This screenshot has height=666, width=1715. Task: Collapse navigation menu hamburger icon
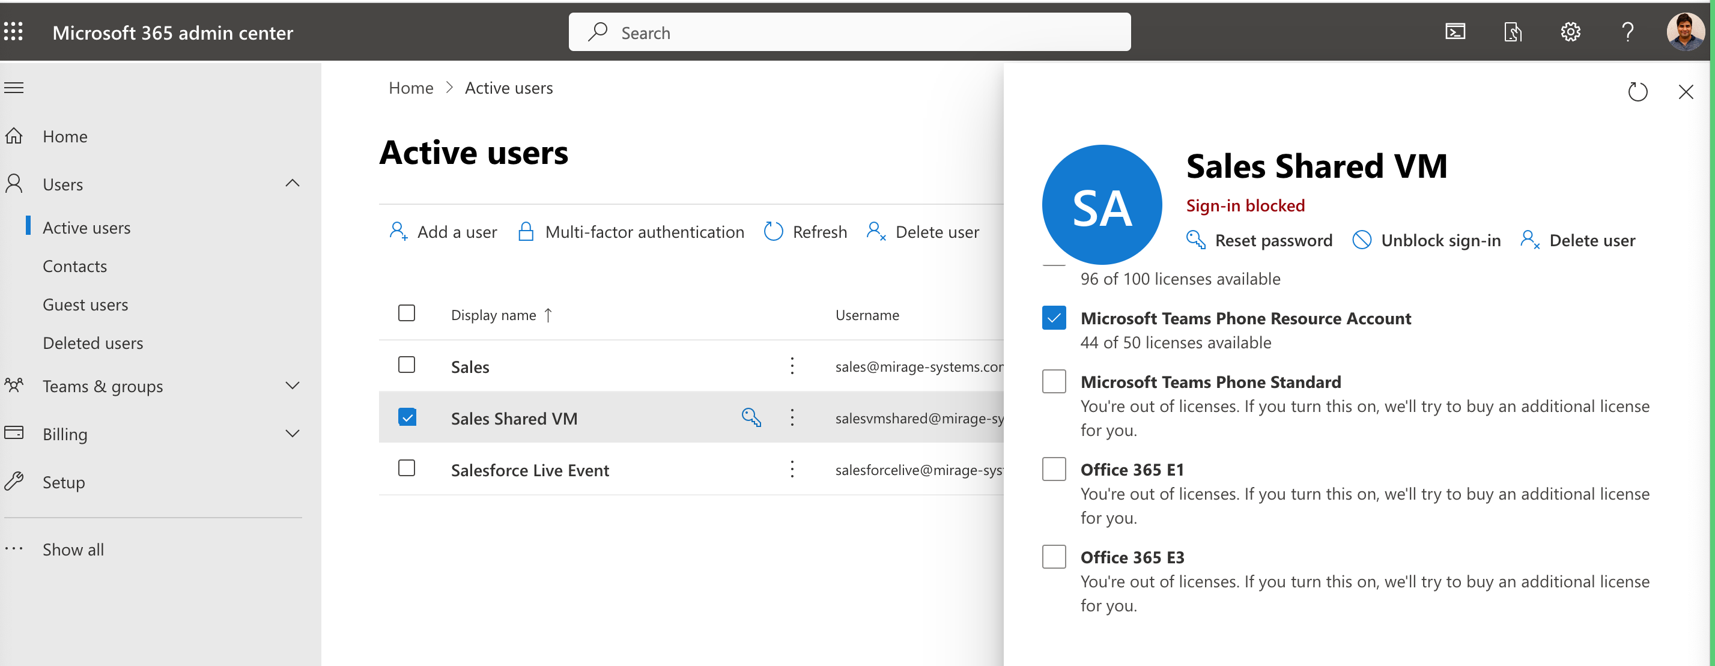pos(14,88)
